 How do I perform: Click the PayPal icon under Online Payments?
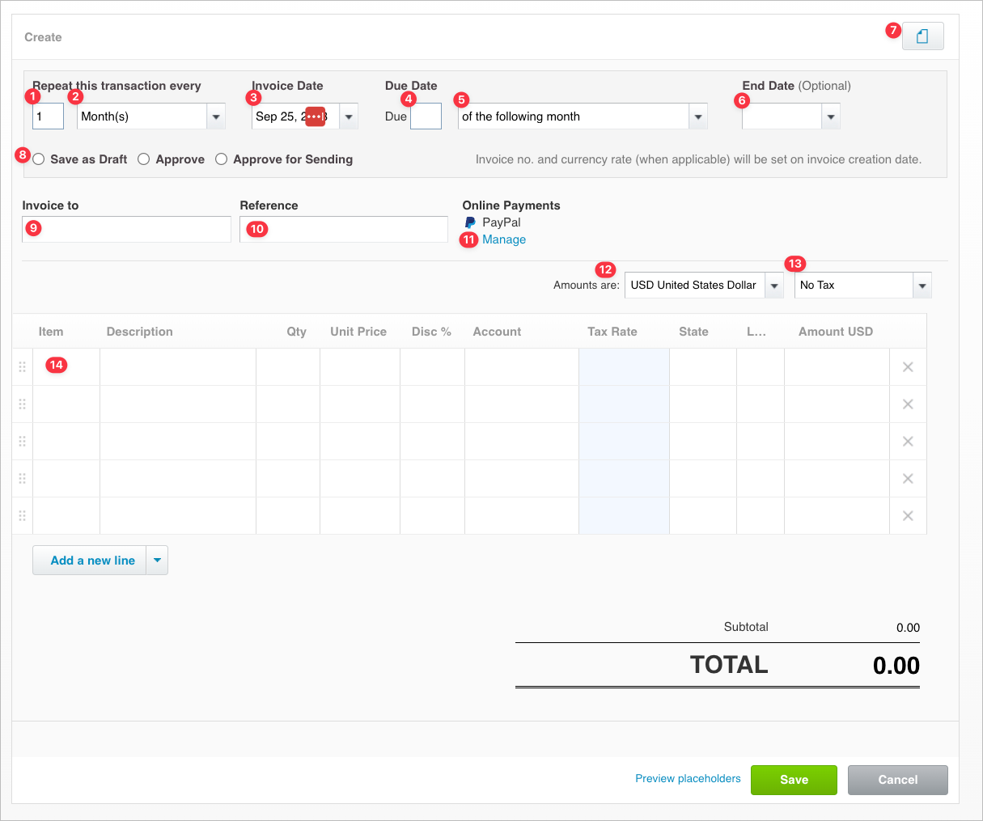coord(469,222)
